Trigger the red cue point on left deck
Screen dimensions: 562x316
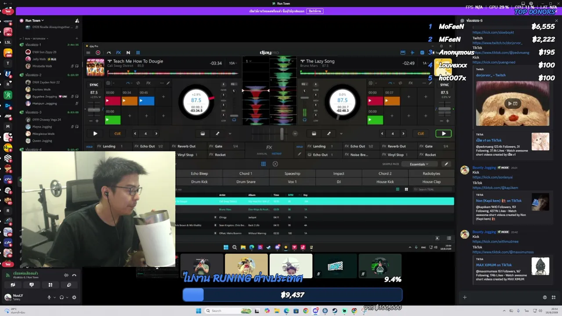tap(113, 101)
